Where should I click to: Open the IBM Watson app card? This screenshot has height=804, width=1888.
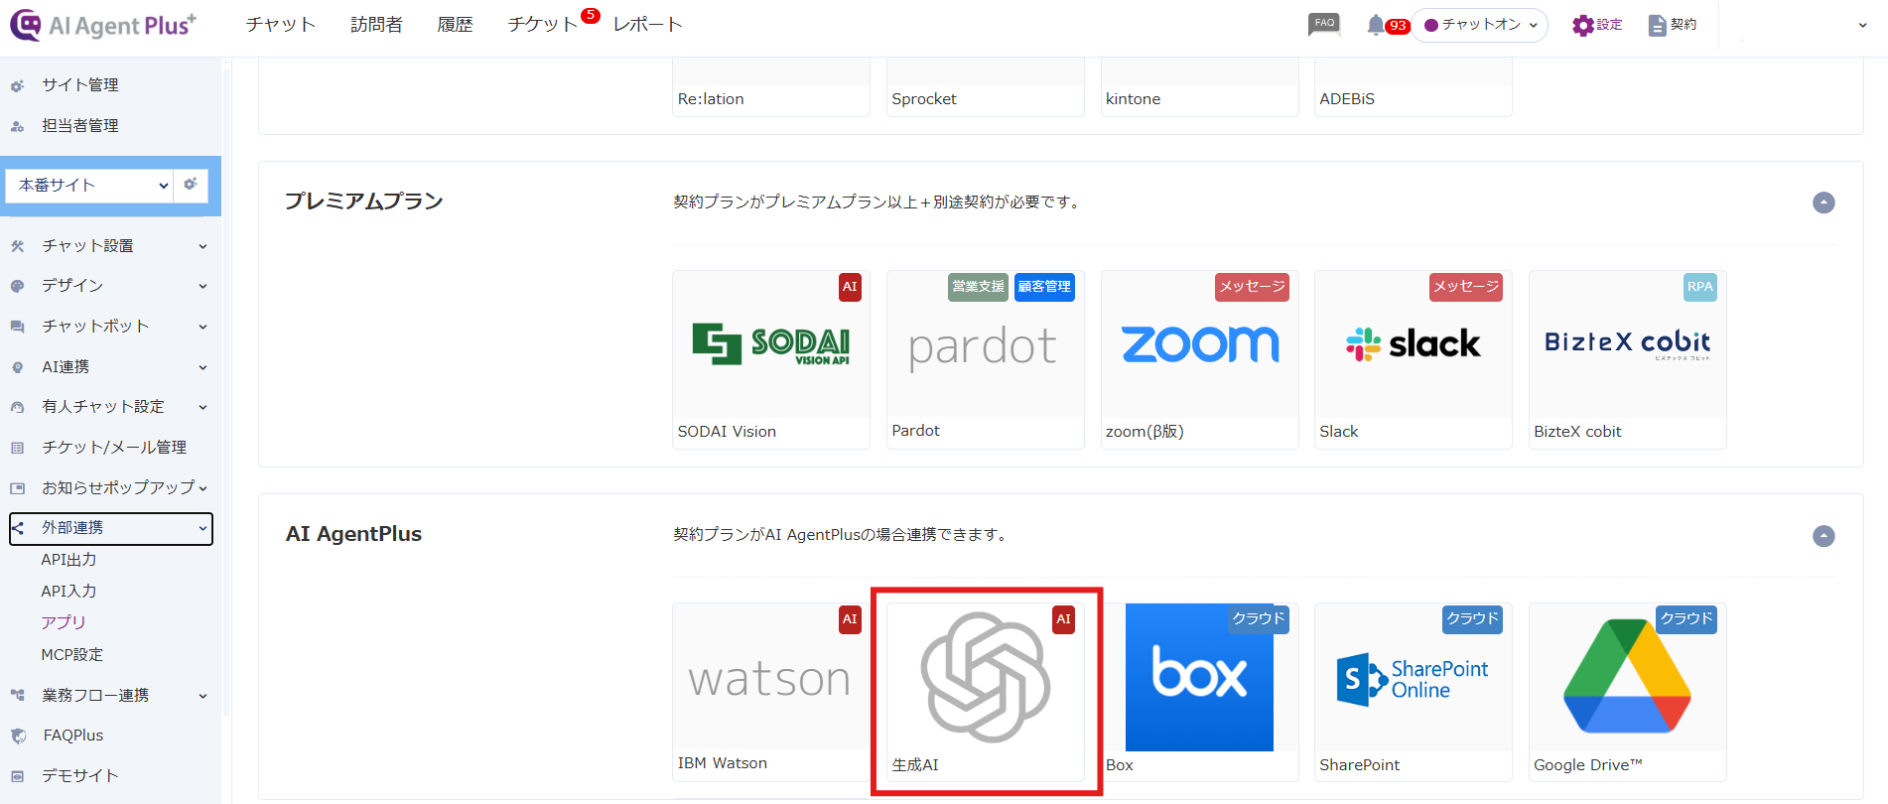[770, 692]
